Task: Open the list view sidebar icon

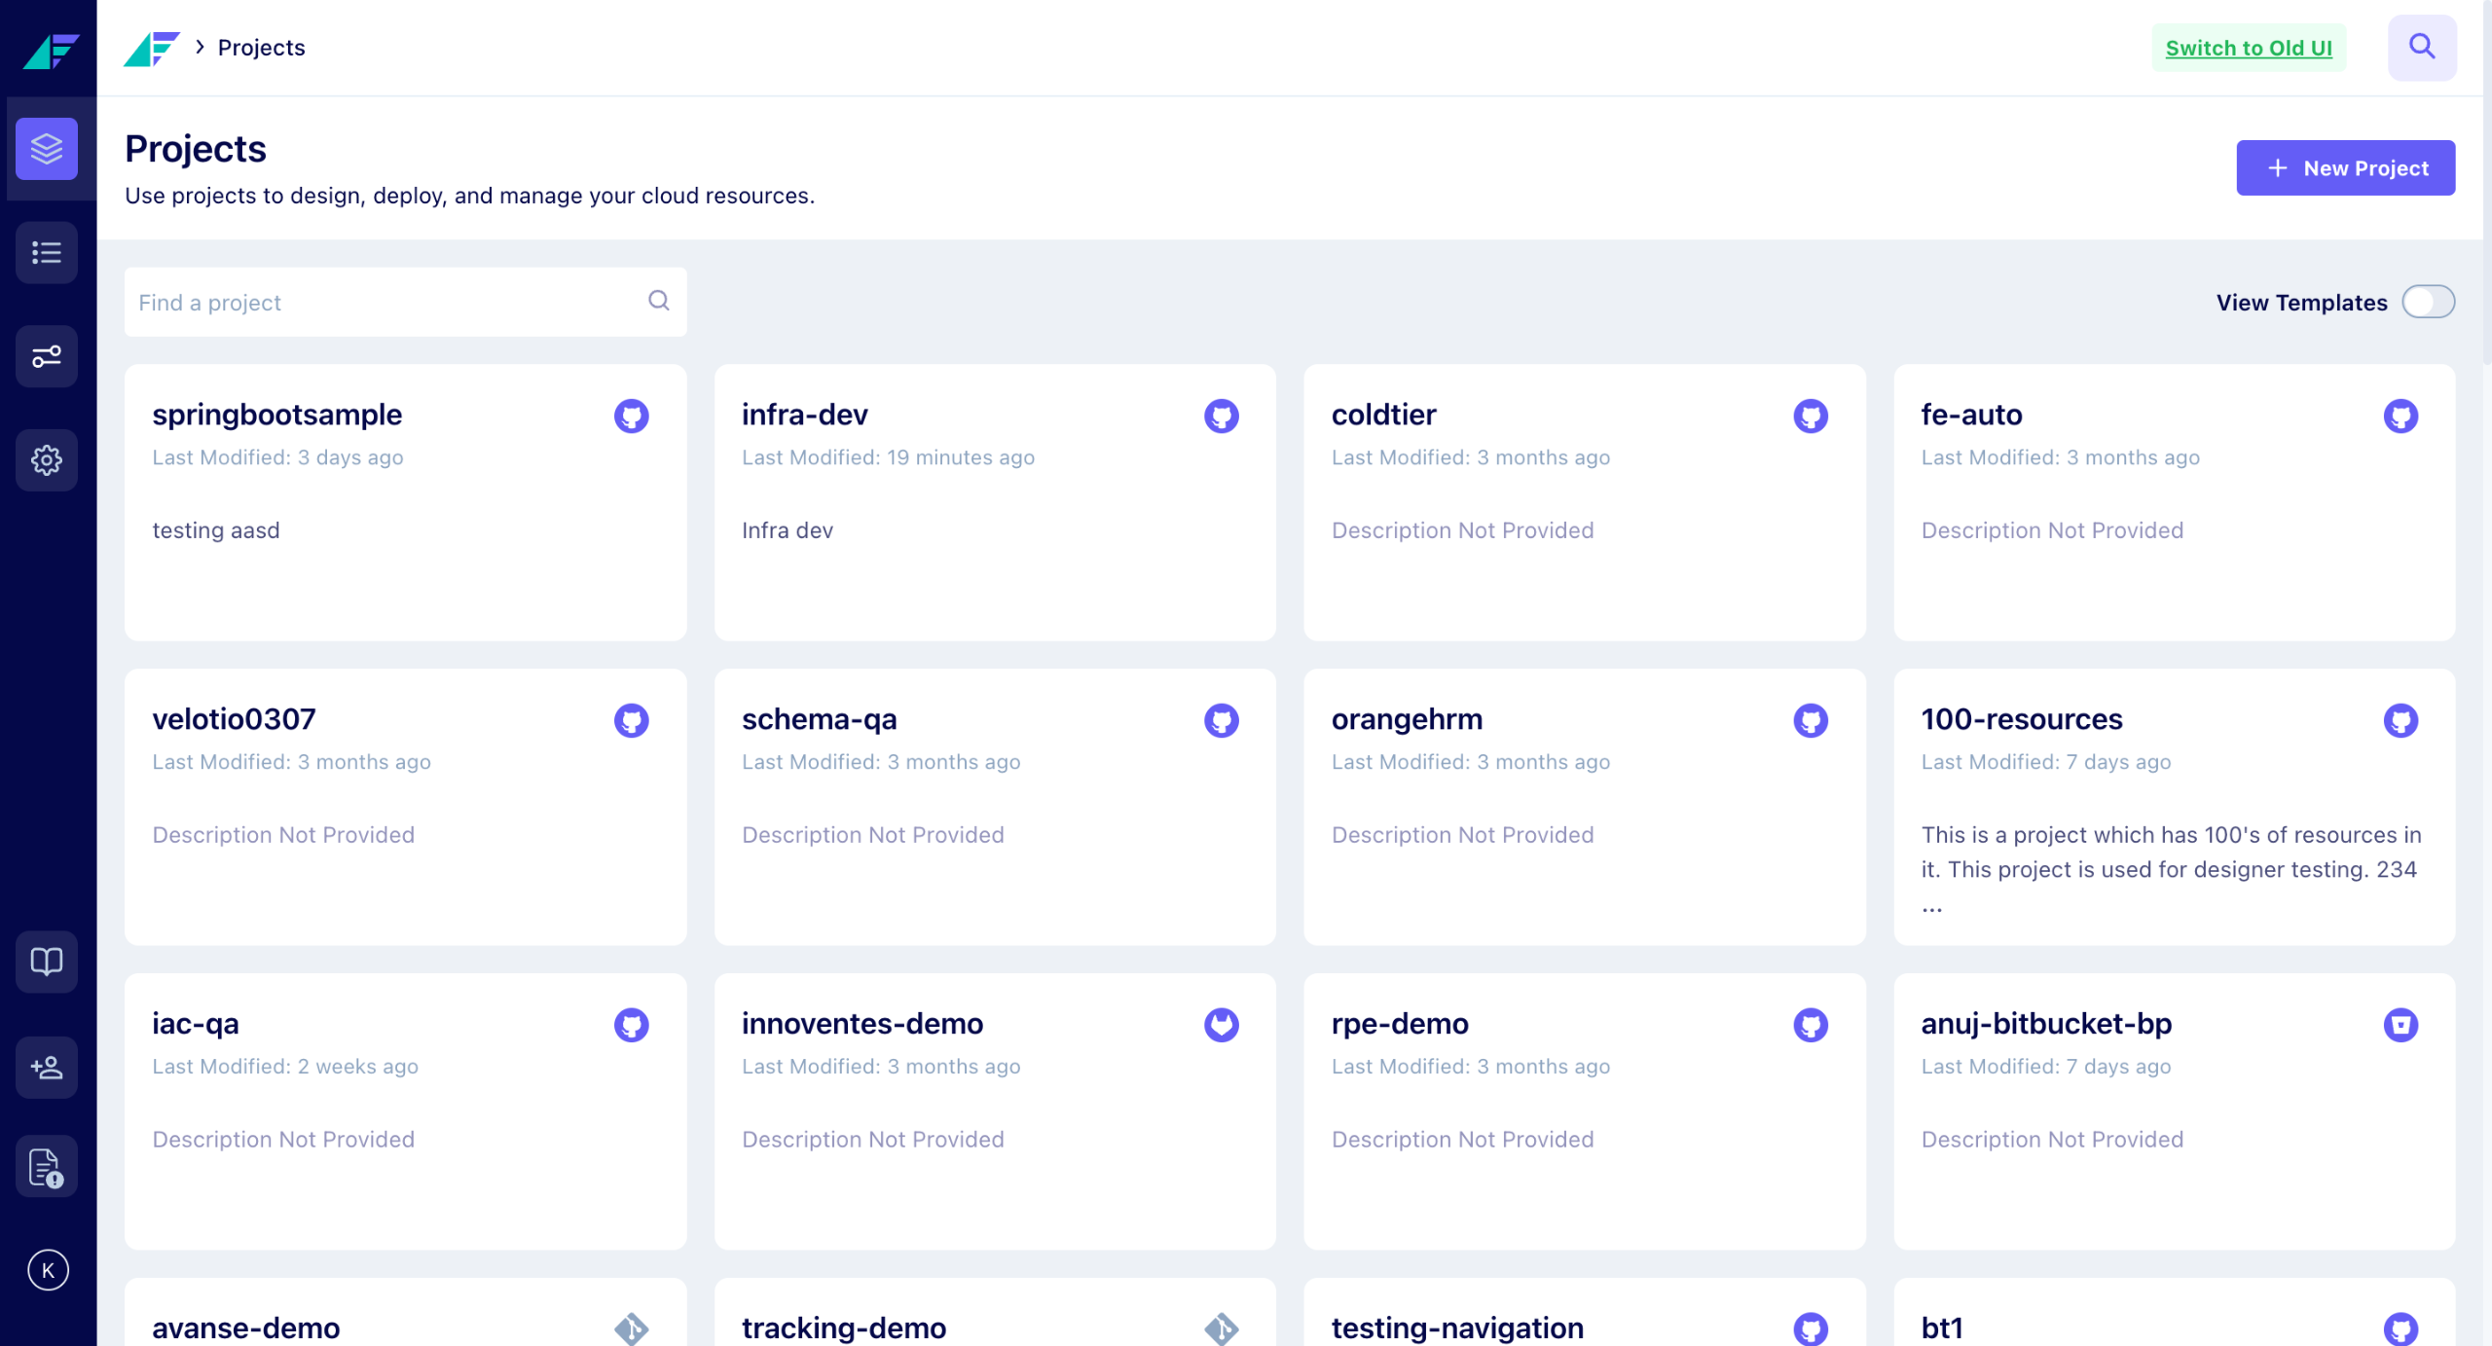Action: pyautogui.click(x=47, y=253)
